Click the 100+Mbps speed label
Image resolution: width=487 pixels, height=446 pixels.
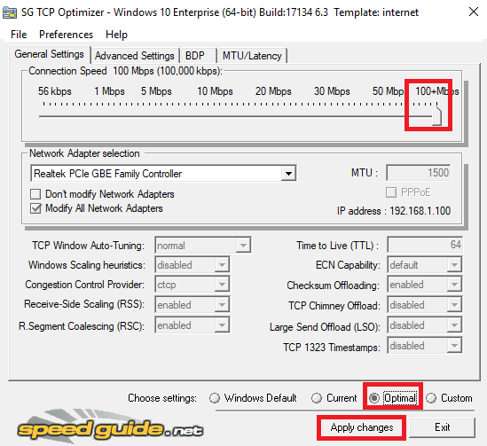(x=437, y=91)
